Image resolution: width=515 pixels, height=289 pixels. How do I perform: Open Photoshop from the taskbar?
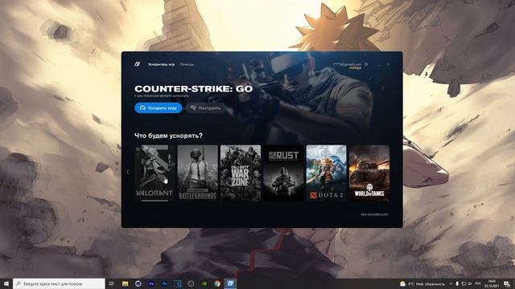point(164,283)
